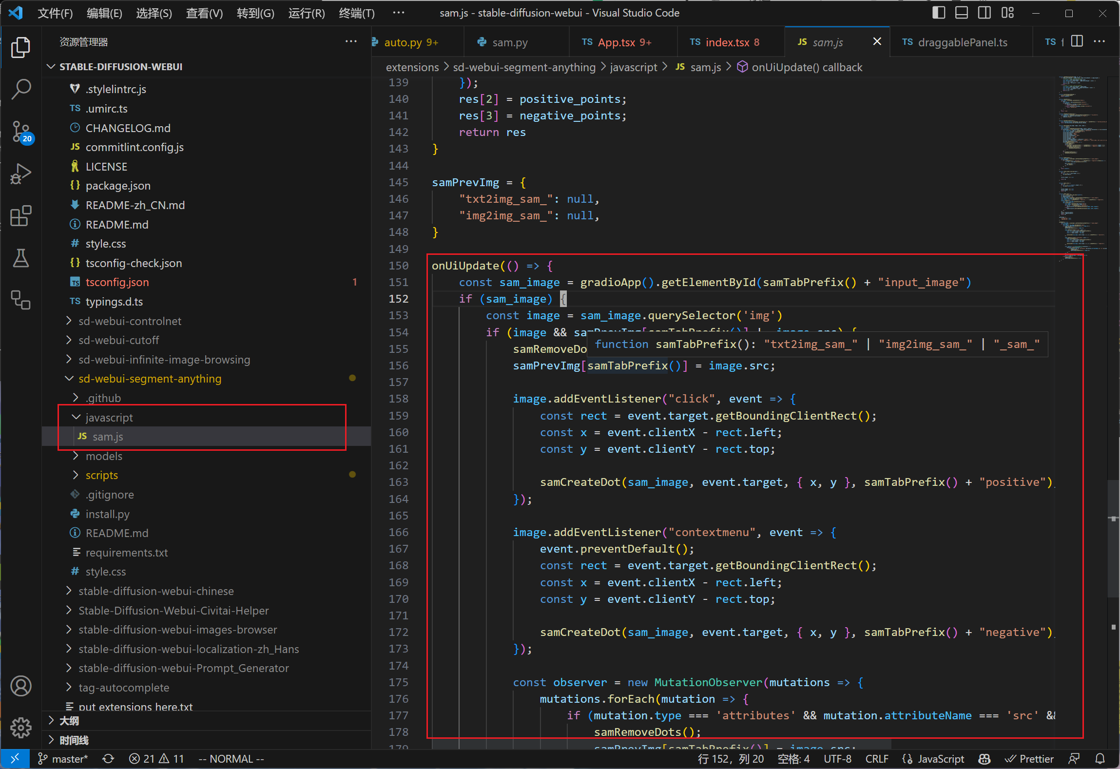The height and width of the screenshot is (769, 1120).
Task: Open the 文件(F) menu
Action: coord(55,13)
